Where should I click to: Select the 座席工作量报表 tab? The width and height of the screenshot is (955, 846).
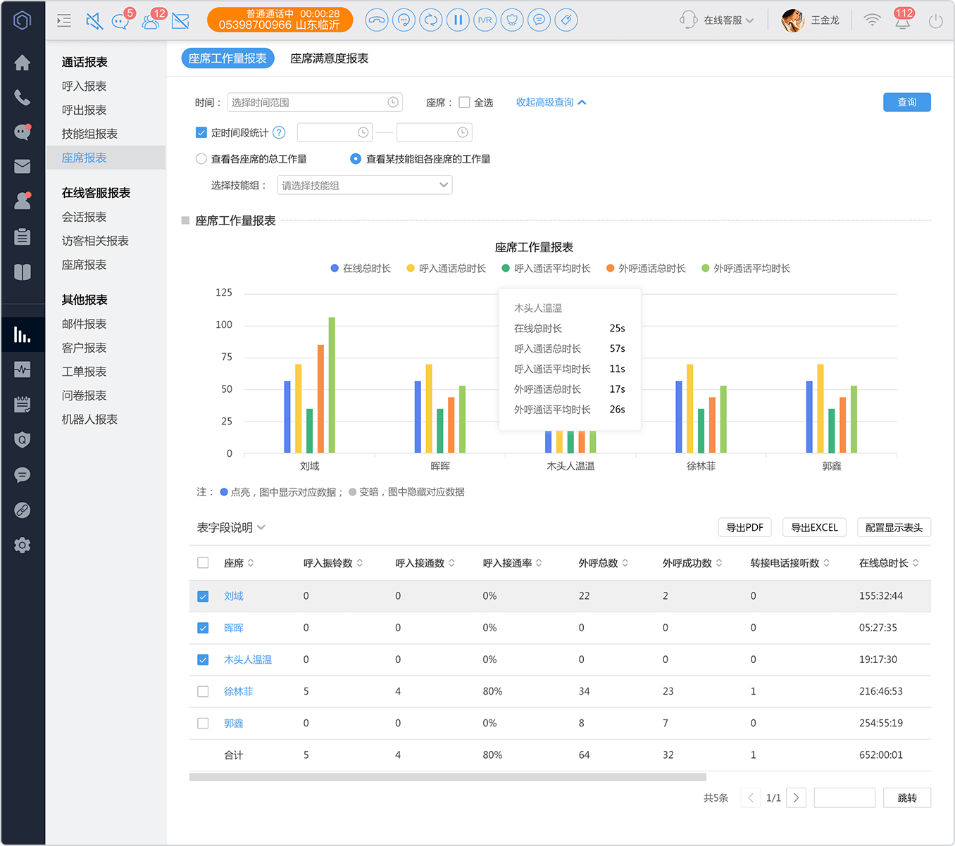[227, 58]
